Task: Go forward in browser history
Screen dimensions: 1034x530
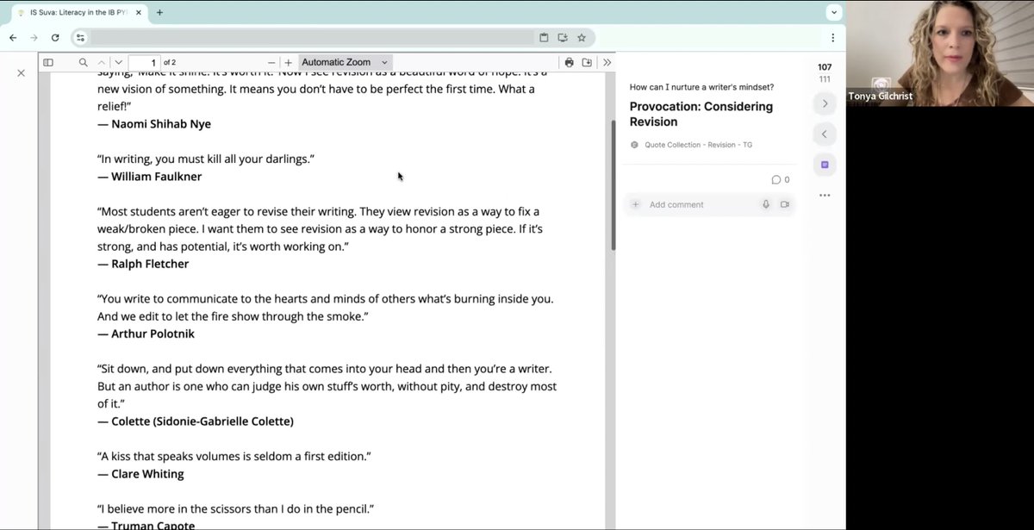Action: point(34,37)
